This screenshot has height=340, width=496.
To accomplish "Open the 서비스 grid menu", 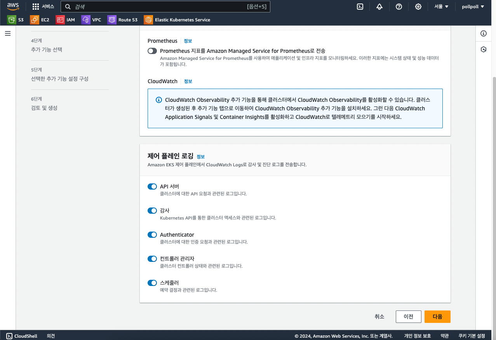I will pos(43,7).
